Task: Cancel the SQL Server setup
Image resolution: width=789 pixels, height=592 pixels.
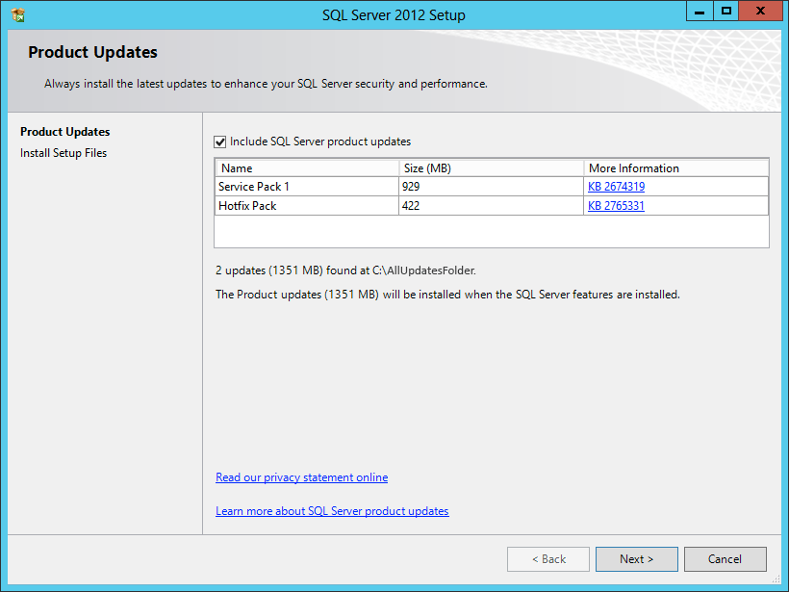Action: coord(725,558)
